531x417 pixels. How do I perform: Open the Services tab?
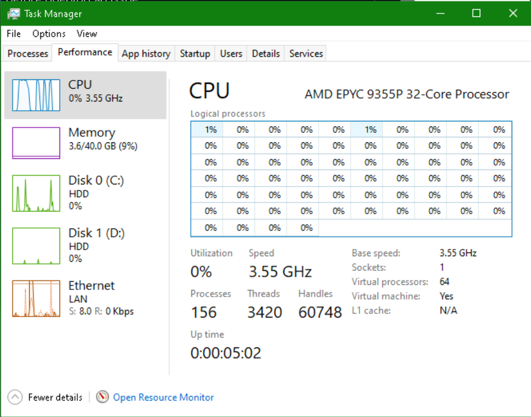point(306,54)
